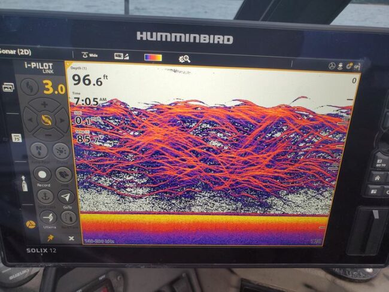Increase motor speed with plus button
This screenshot has height=292, width=389.
(45, 104)
